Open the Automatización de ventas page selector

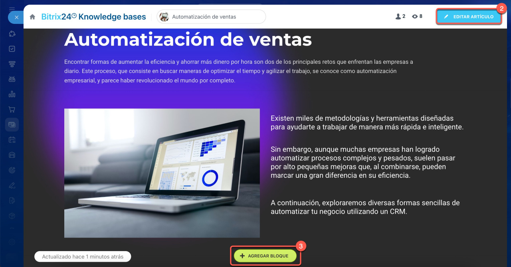tap(211, 17)
